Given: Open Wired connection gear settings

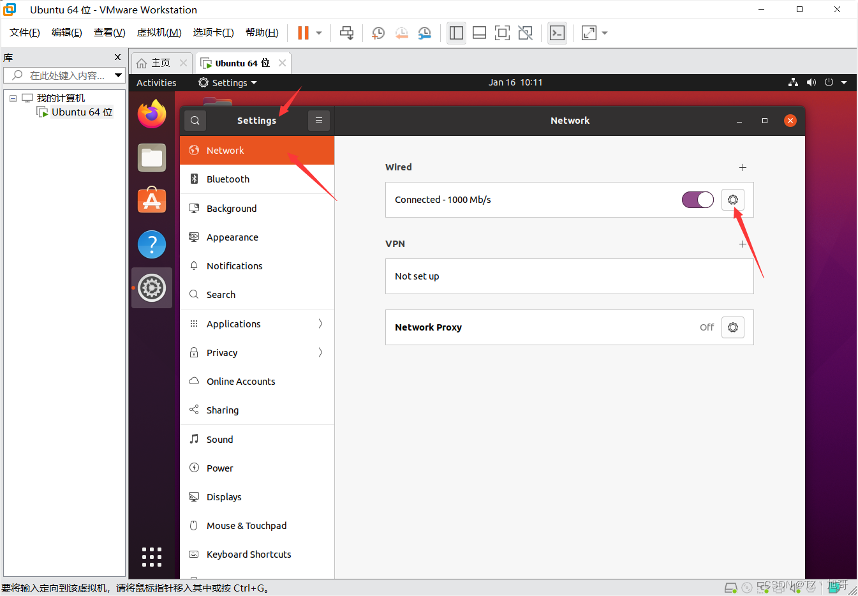Looking at the screenshot, I should [733, 200].
